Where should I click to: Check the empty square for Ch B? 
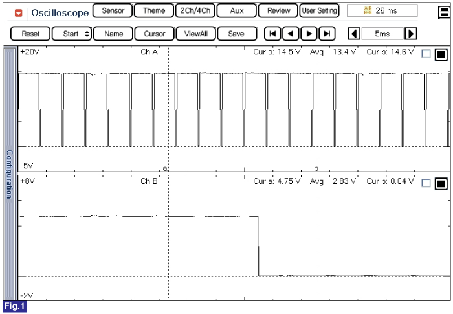click(x=426, y=183)
